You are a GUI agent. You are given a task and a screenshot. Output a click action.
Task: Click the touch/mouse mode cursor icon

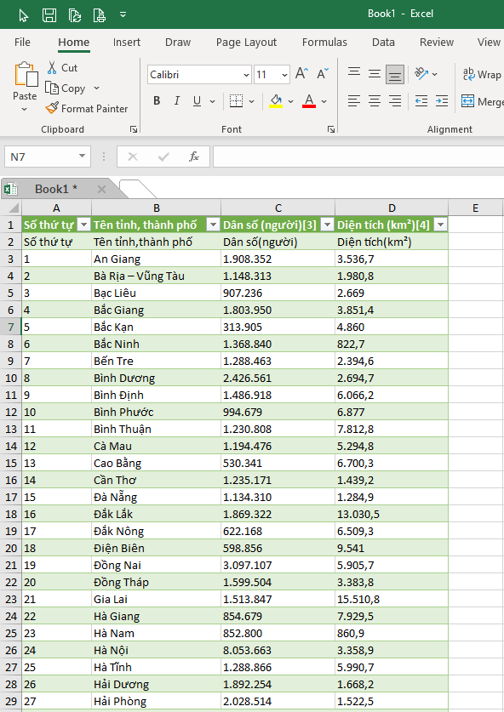(24, 15)
